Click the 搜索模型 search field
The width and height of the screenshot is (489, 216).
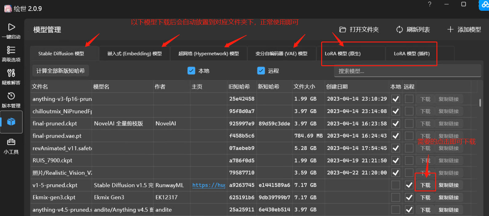tap(407, 71)
